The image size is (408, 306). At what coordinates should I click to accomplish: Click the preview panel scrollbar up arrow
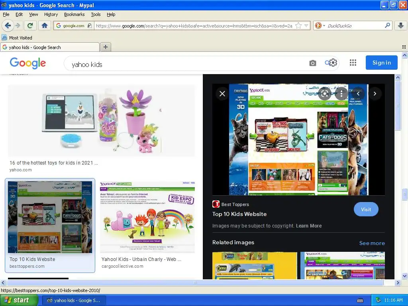point(398,77)
